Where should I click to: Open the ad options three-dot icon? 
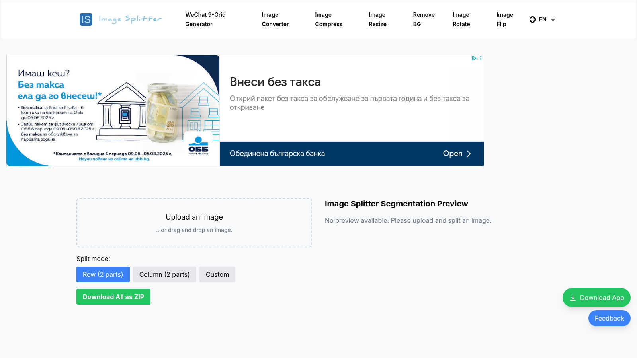pyautogui.click(x=481, y=58)
